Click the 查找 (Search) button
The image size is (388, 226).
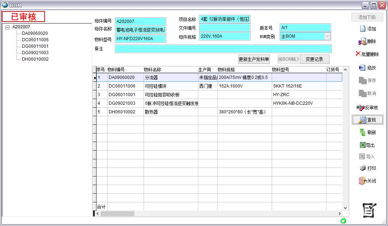point(367,120)
